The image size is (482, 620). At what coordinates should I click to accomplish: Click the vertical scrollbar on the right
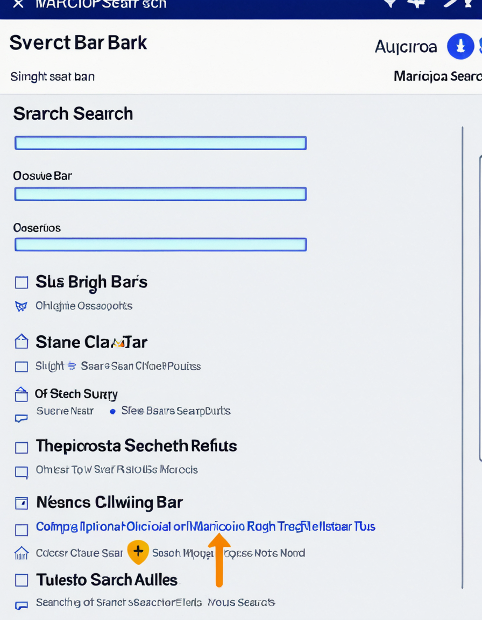[462, 357]
